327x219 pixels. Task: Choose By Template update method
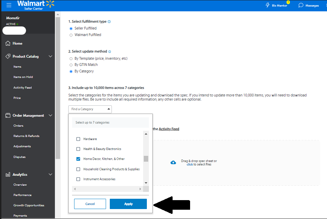click(71, 59)
